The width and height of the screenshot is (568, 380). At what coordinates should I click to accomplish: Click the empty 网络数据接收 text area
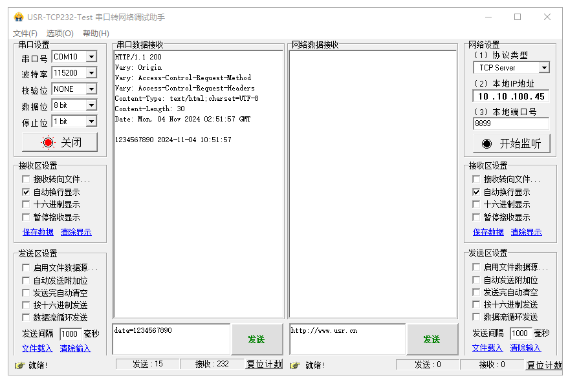[373, 185]
